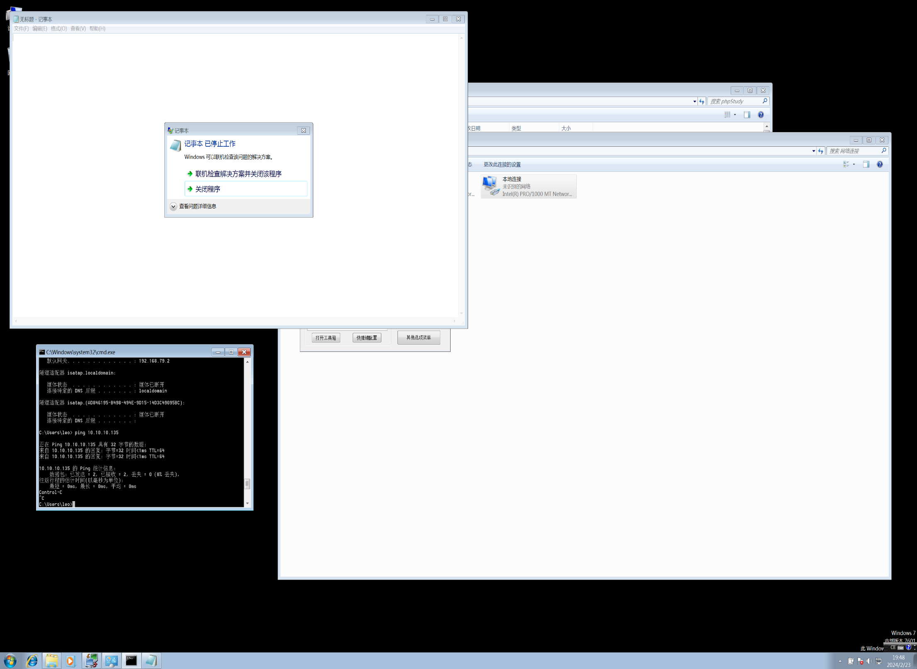This screenshot has height=669, width=917.
Task: Toggle preview pane in network connections window
Action: point(866,165)
